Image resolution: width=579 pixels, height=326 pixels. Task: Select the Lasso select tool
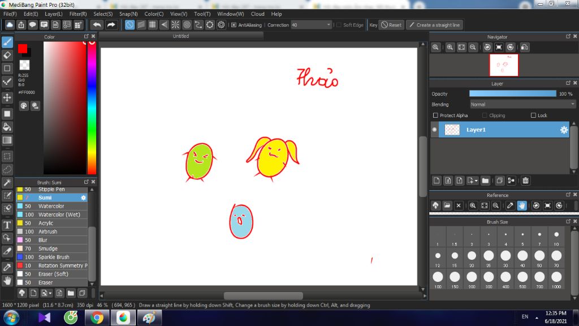pos(7,170)
